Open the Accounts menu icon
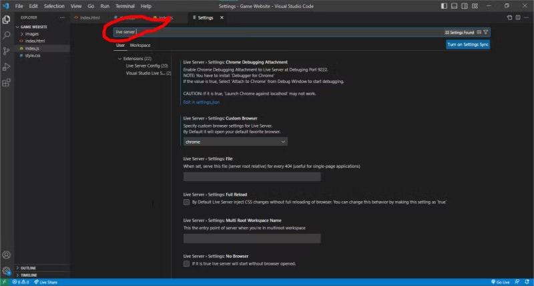The width and height of the screenshot is (534, 286). pyautogui.click(x=6, y=255)
